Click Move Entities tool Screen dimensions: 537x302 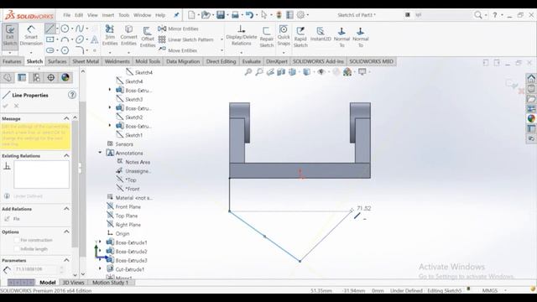tap(177, 50)
